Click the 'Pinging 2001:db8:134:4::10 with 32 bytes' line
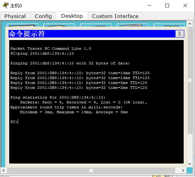This screenshot has width=195, height=177. pyautogui.click(x=70, y=63)
